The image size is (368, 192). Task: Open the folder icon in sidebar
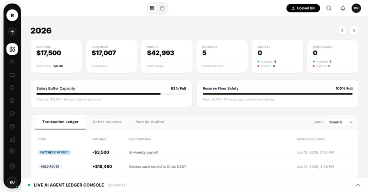(12, 75)
